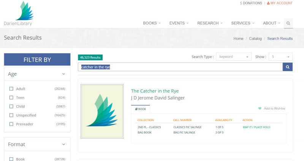Open the My Account link
Screen dimensions: 304x161
point(280,3)
